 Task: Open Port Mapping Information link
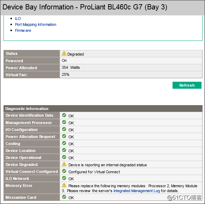point(36,24)
